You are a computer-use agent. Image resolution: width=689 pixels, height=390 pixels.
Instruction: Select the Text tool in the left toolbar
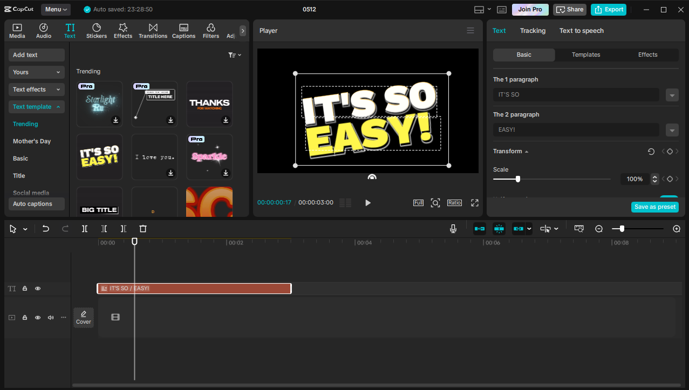[x=70, y=30]
